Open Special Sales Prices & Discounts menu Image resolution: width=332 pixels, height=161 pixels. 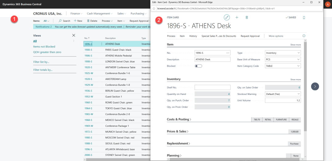[x=219, y=36]
